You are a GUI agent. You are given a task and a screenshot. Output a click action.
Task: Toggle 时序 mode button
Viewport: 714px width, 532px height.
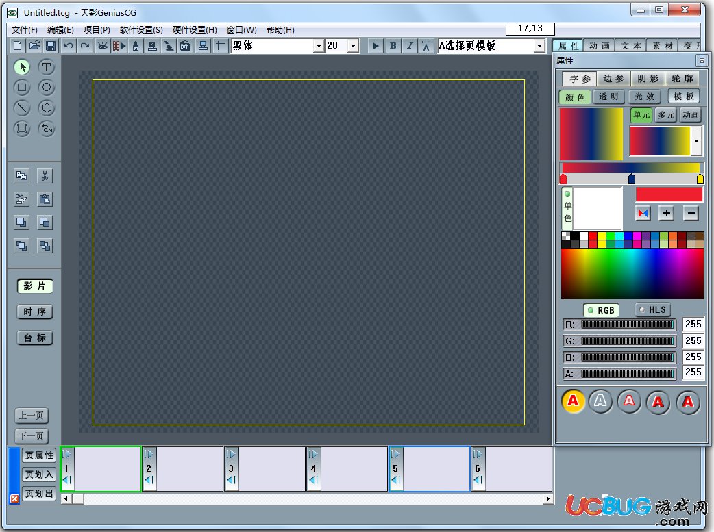[35, 312]
